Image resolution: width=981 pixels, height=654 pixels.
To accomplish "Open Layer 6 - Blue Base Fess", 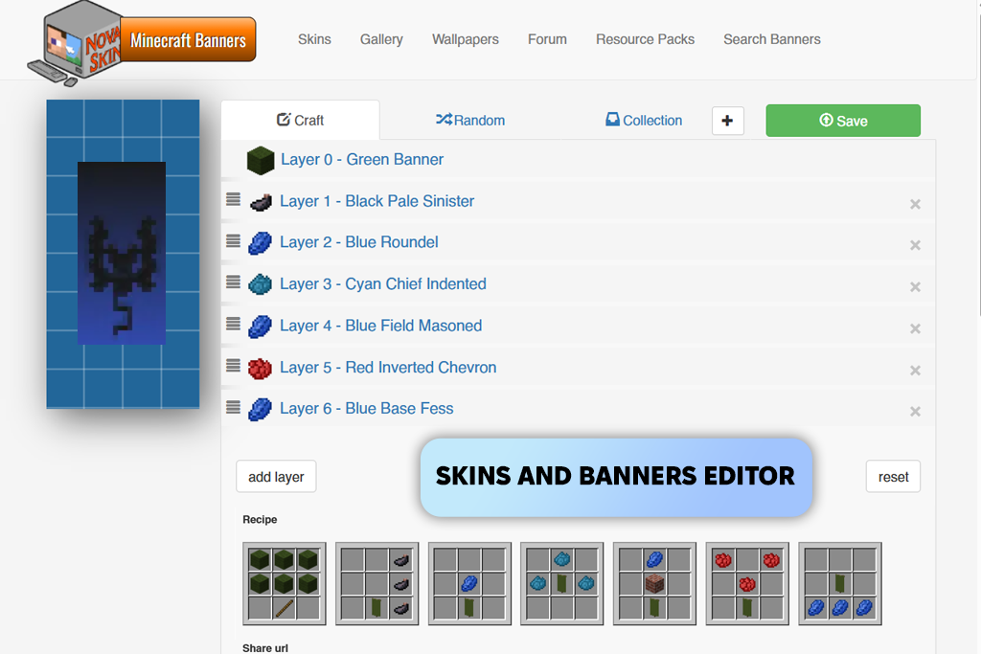I will (x=367, y=408).
